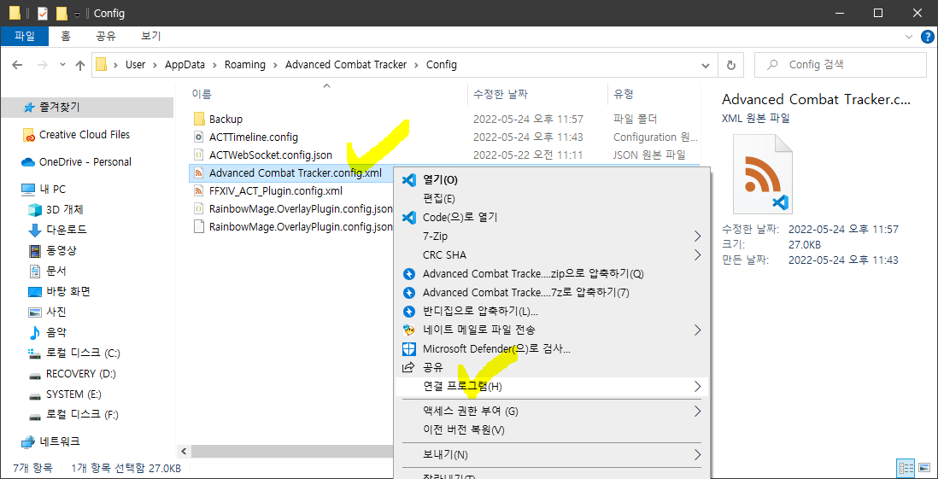Viewport: 938px width, 479px height.
Task: Open the Creative Cloud Files sidebar icon
Action: point(29,135)
